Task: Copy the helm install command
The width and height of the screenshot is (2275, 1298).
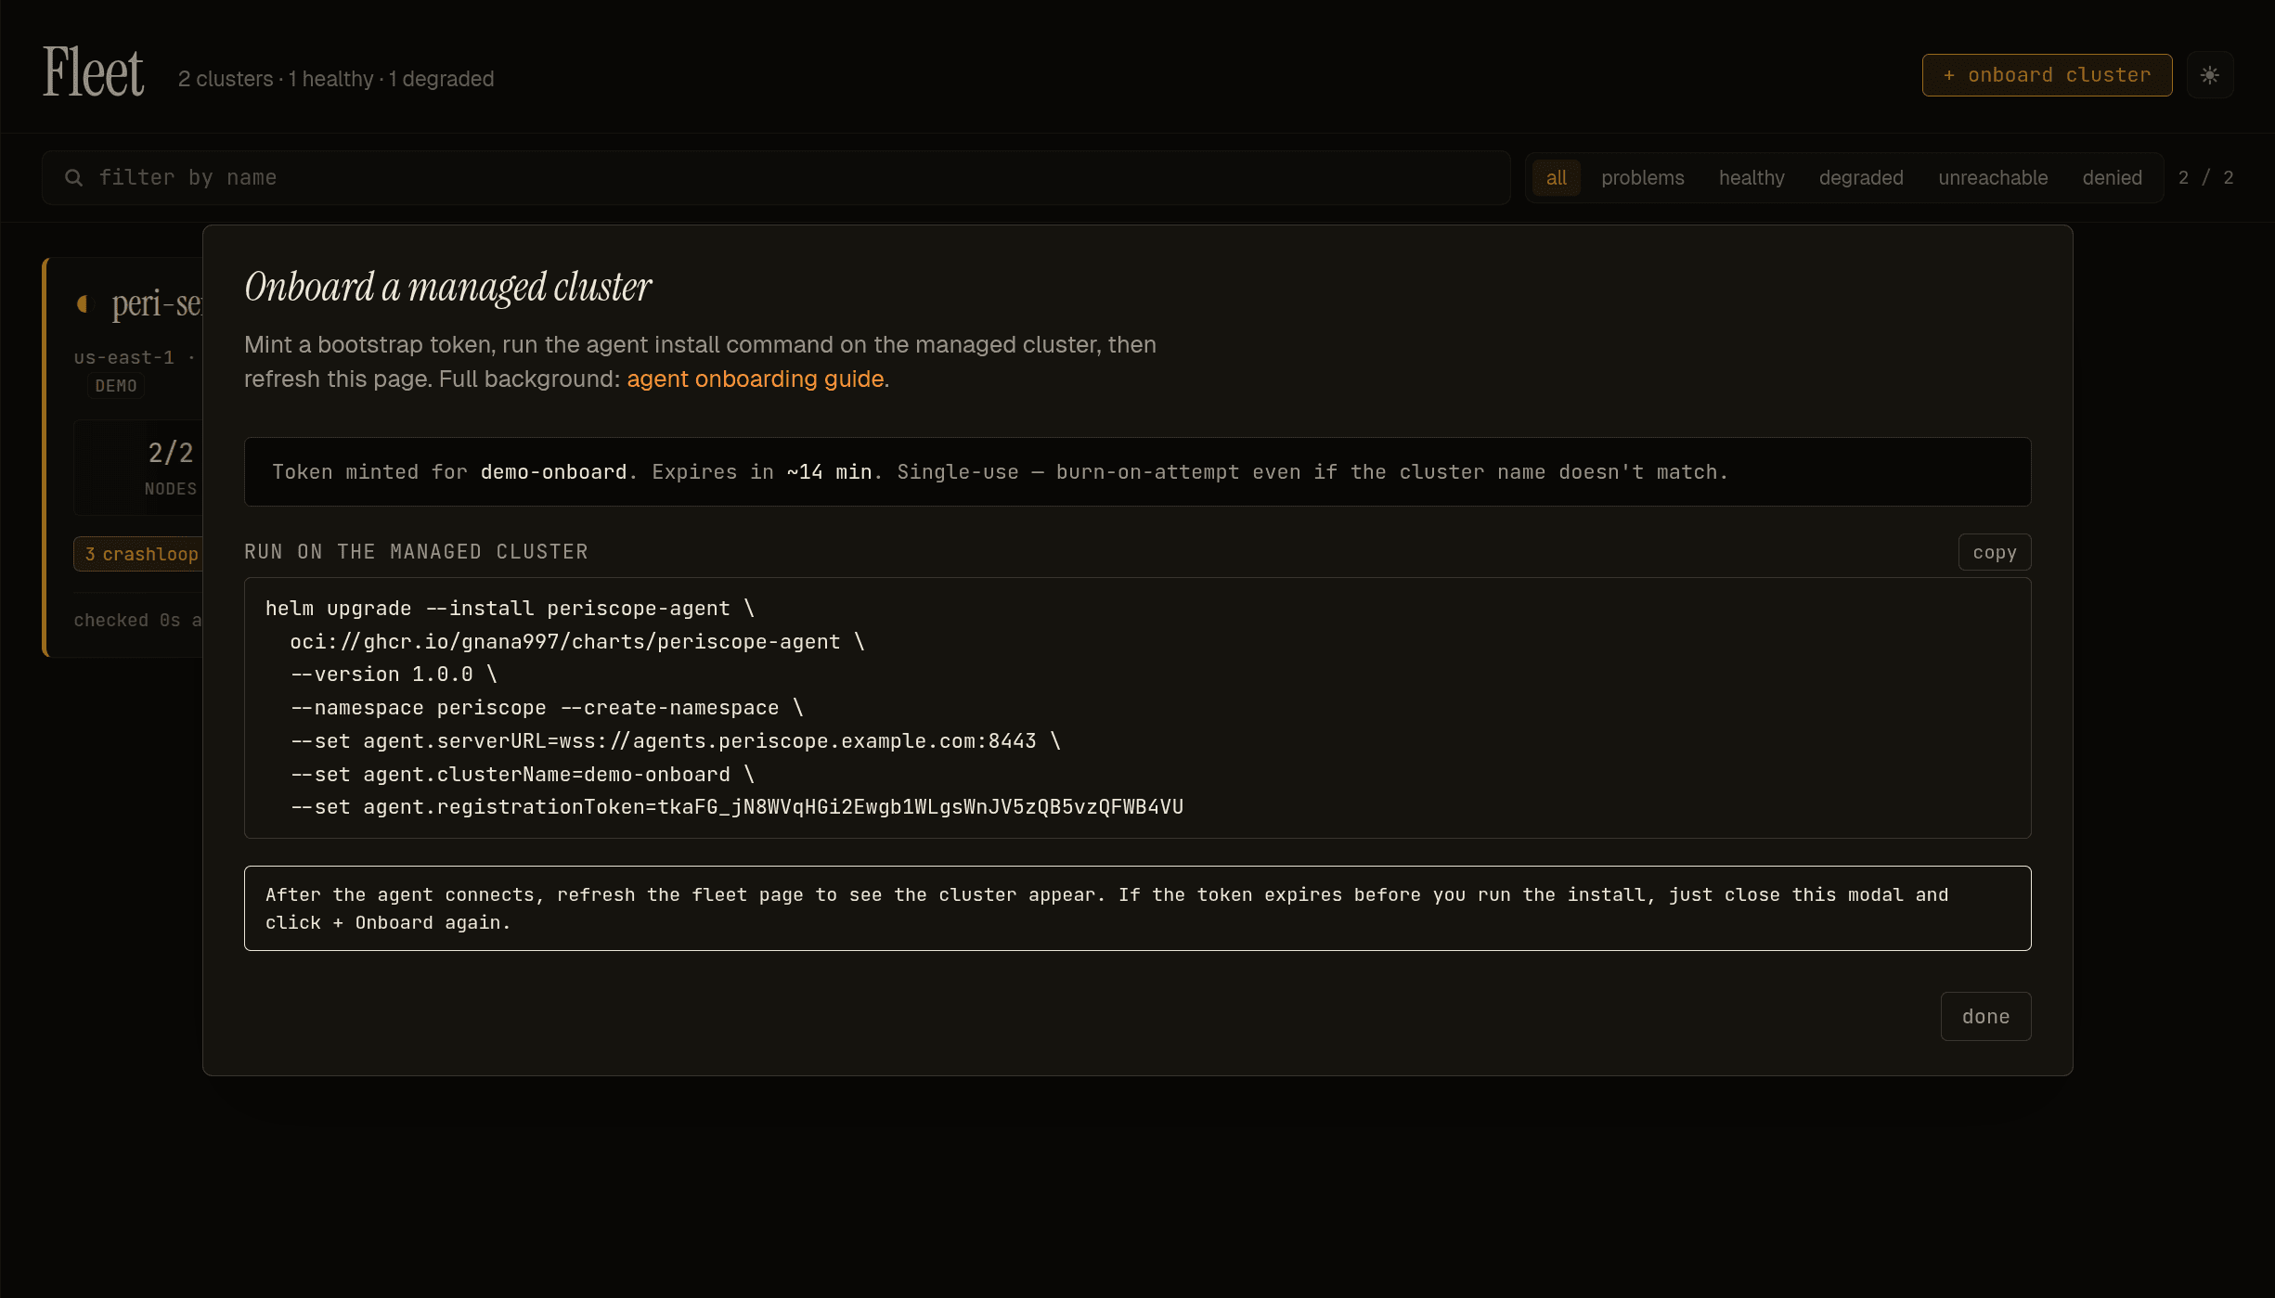Action: pyautogui.click(x=1995, y=552)
